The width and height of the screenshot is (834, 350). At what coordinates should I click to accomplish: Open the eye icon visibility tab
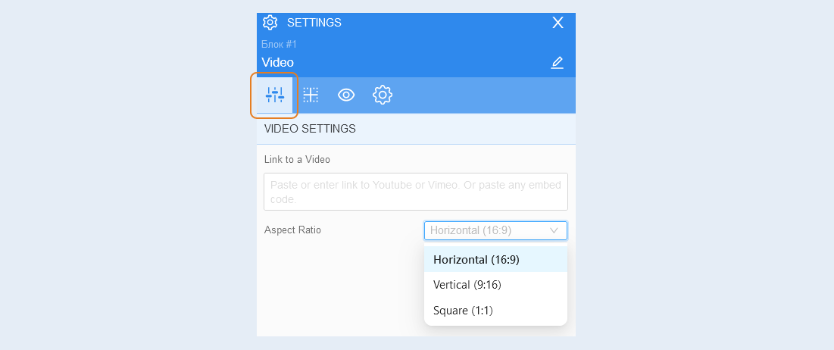pos(346,95)
